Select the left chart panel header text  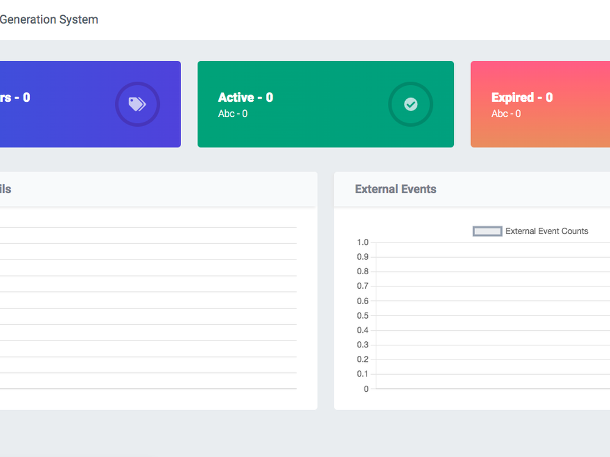[x=5, y=190]
